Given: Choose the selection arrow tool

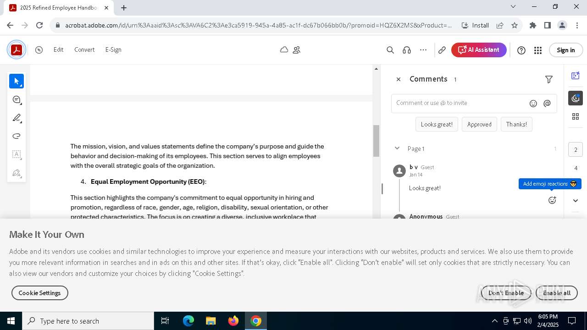Looking at the screenshot, I should coord(17,81).
